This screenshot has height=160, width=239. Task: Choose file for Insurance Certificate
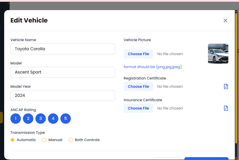138,108
